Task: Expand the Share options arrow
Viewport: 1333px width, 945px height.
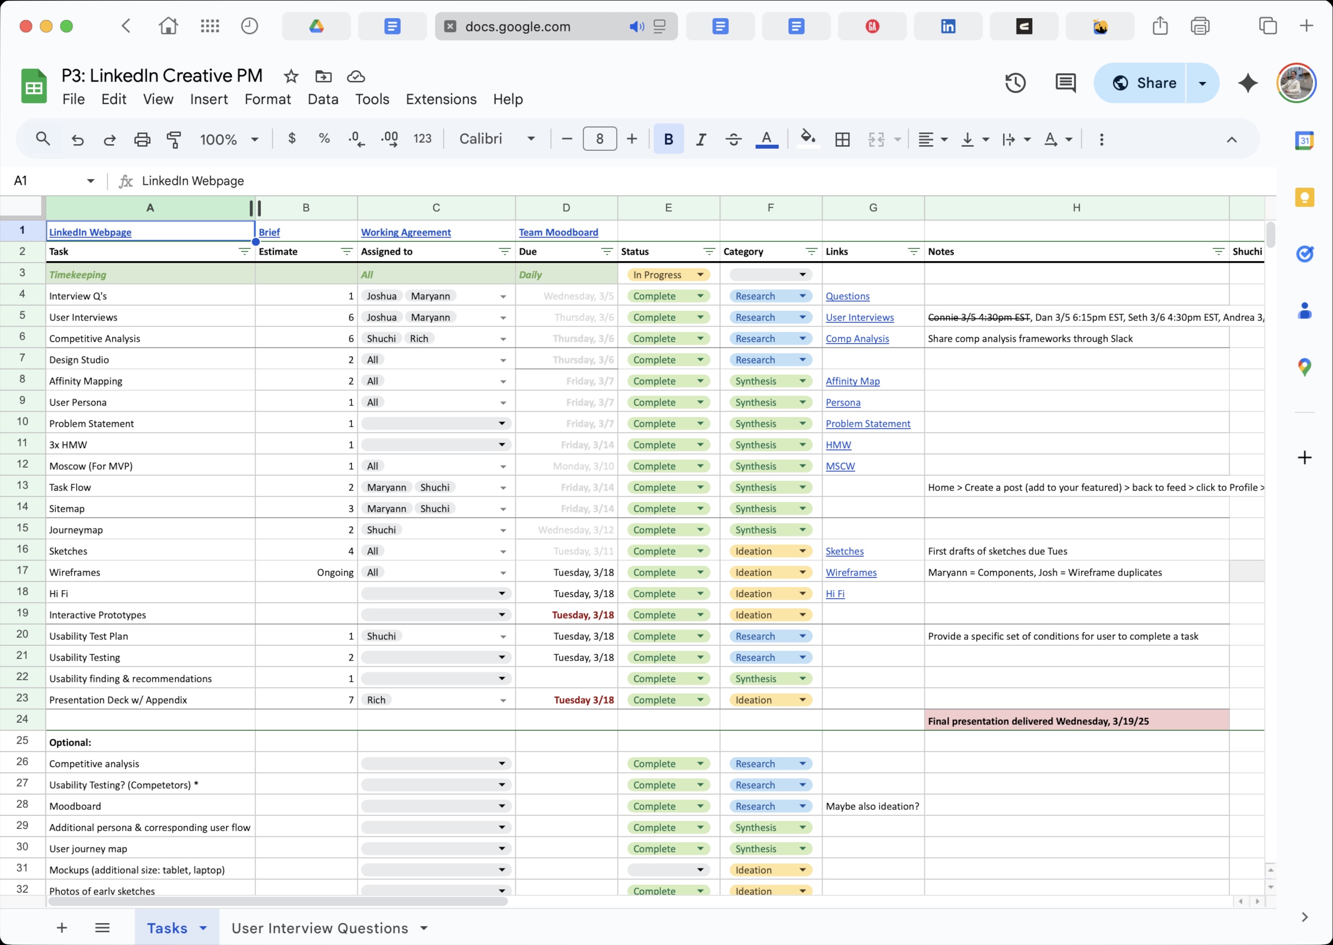Action: coord(1202,83)
